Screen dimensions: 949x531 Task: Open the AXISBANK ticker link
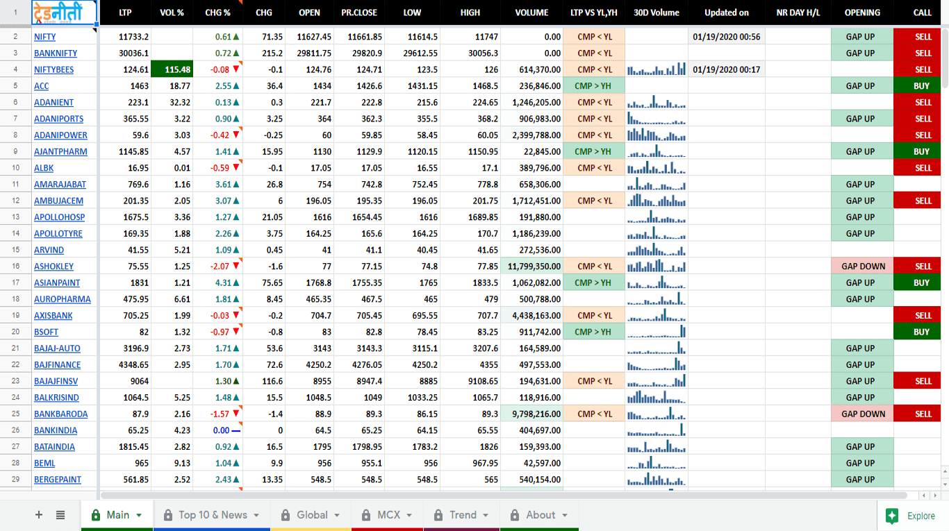point(53,316)
